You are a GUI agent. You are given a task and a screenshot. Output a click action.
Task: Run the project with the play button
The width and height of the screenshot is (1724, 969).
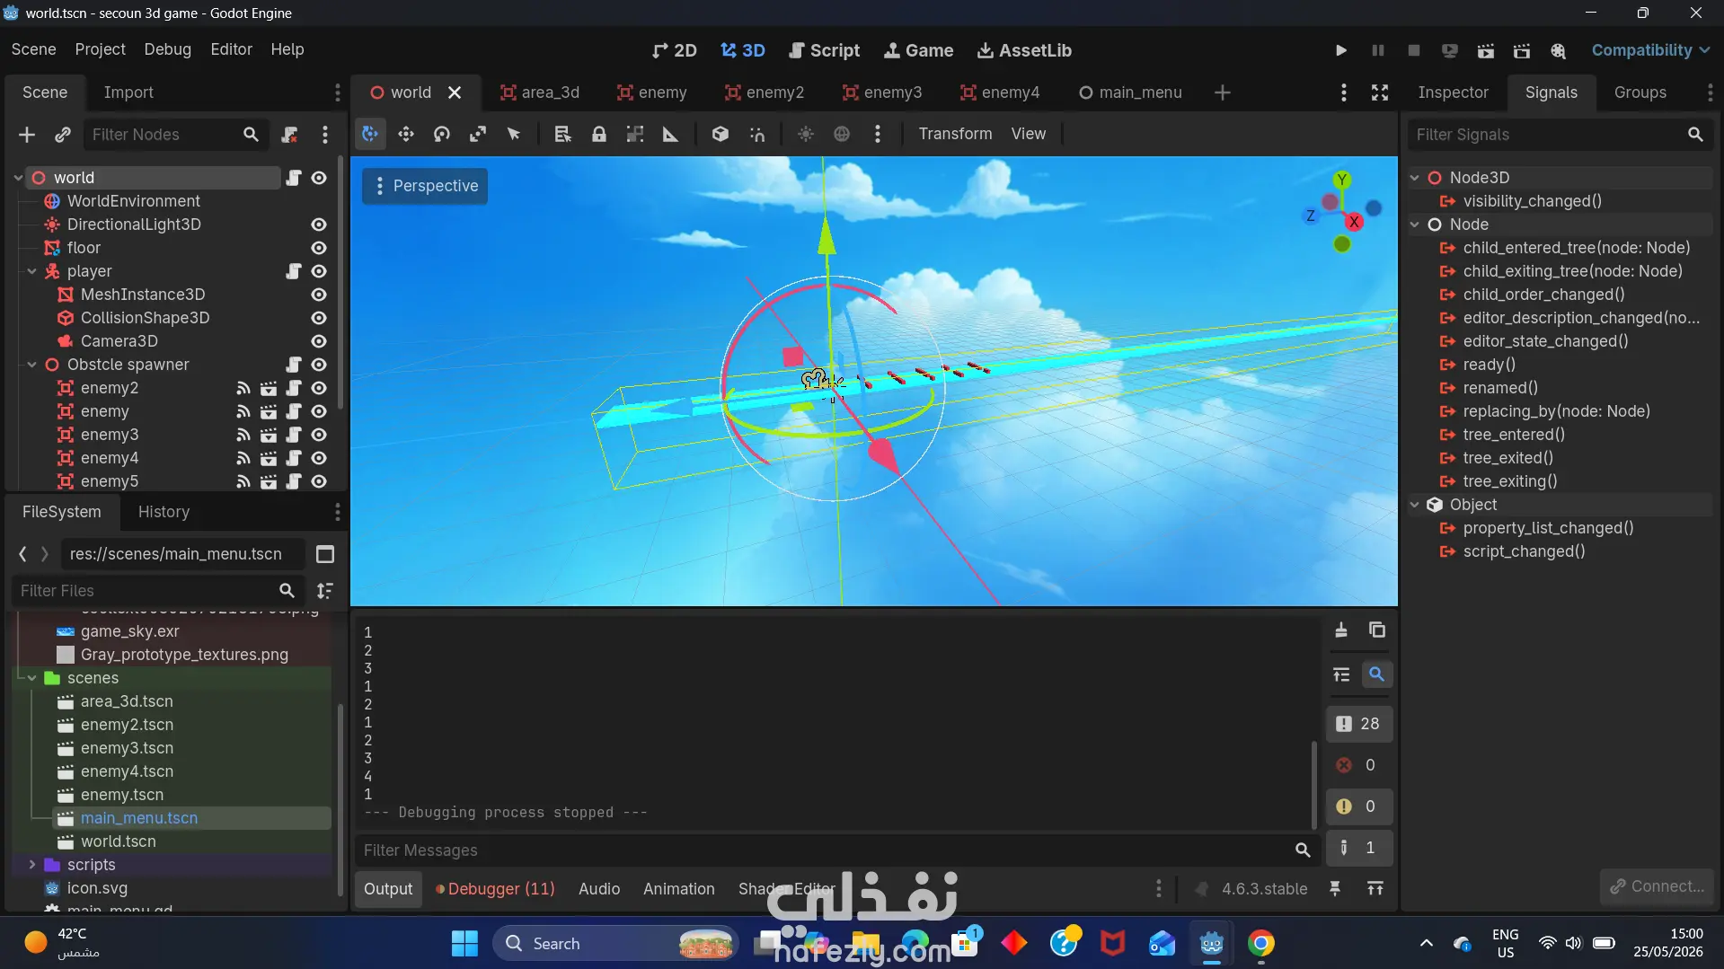coord(1341,50)
